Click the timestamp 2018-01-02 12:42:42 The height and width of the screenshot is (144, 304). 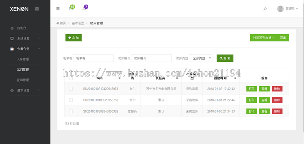221,89
